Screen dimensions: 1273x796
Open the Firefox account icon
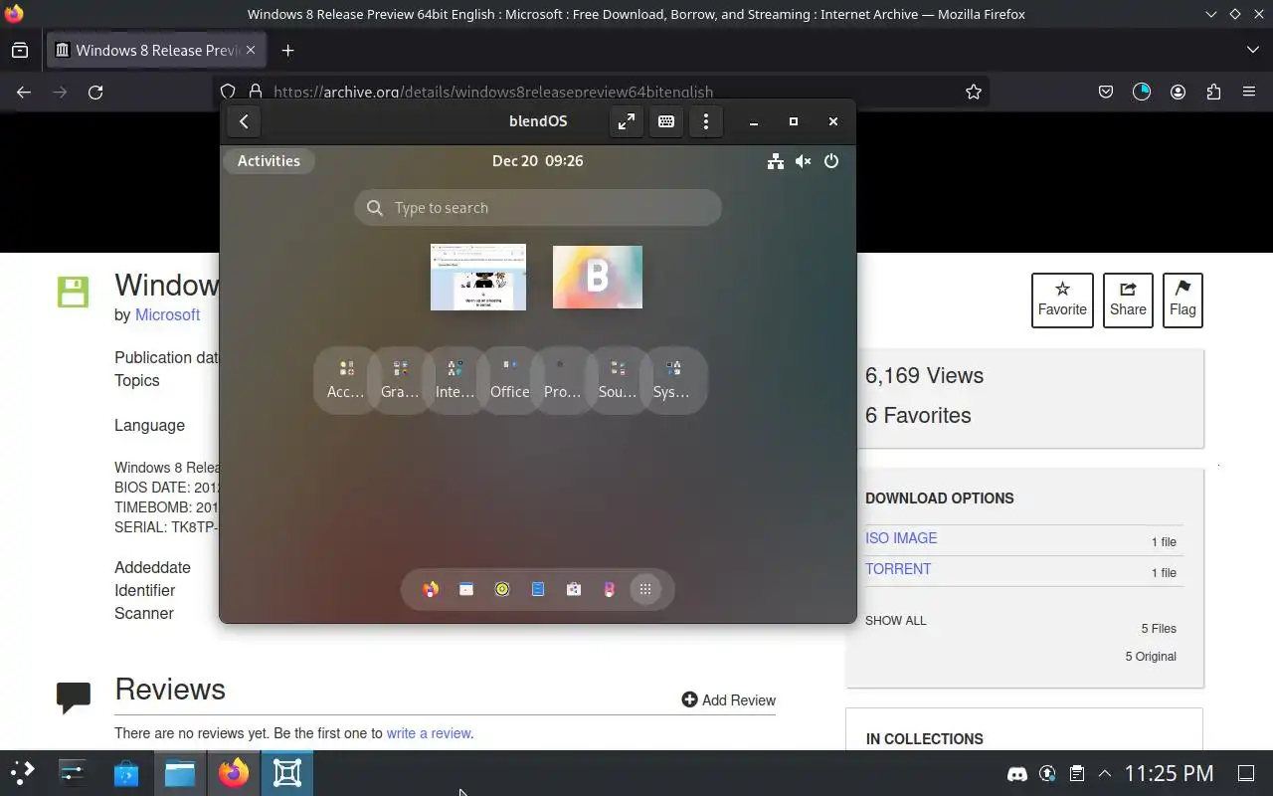(1178, 92)
